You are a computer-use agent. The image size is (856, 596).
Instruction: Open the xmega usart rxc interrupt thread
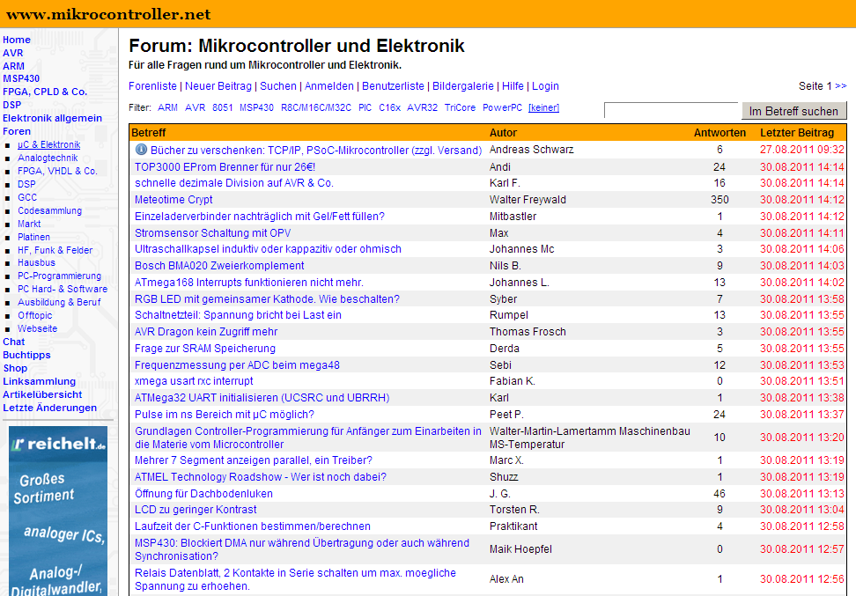(194, 381)
